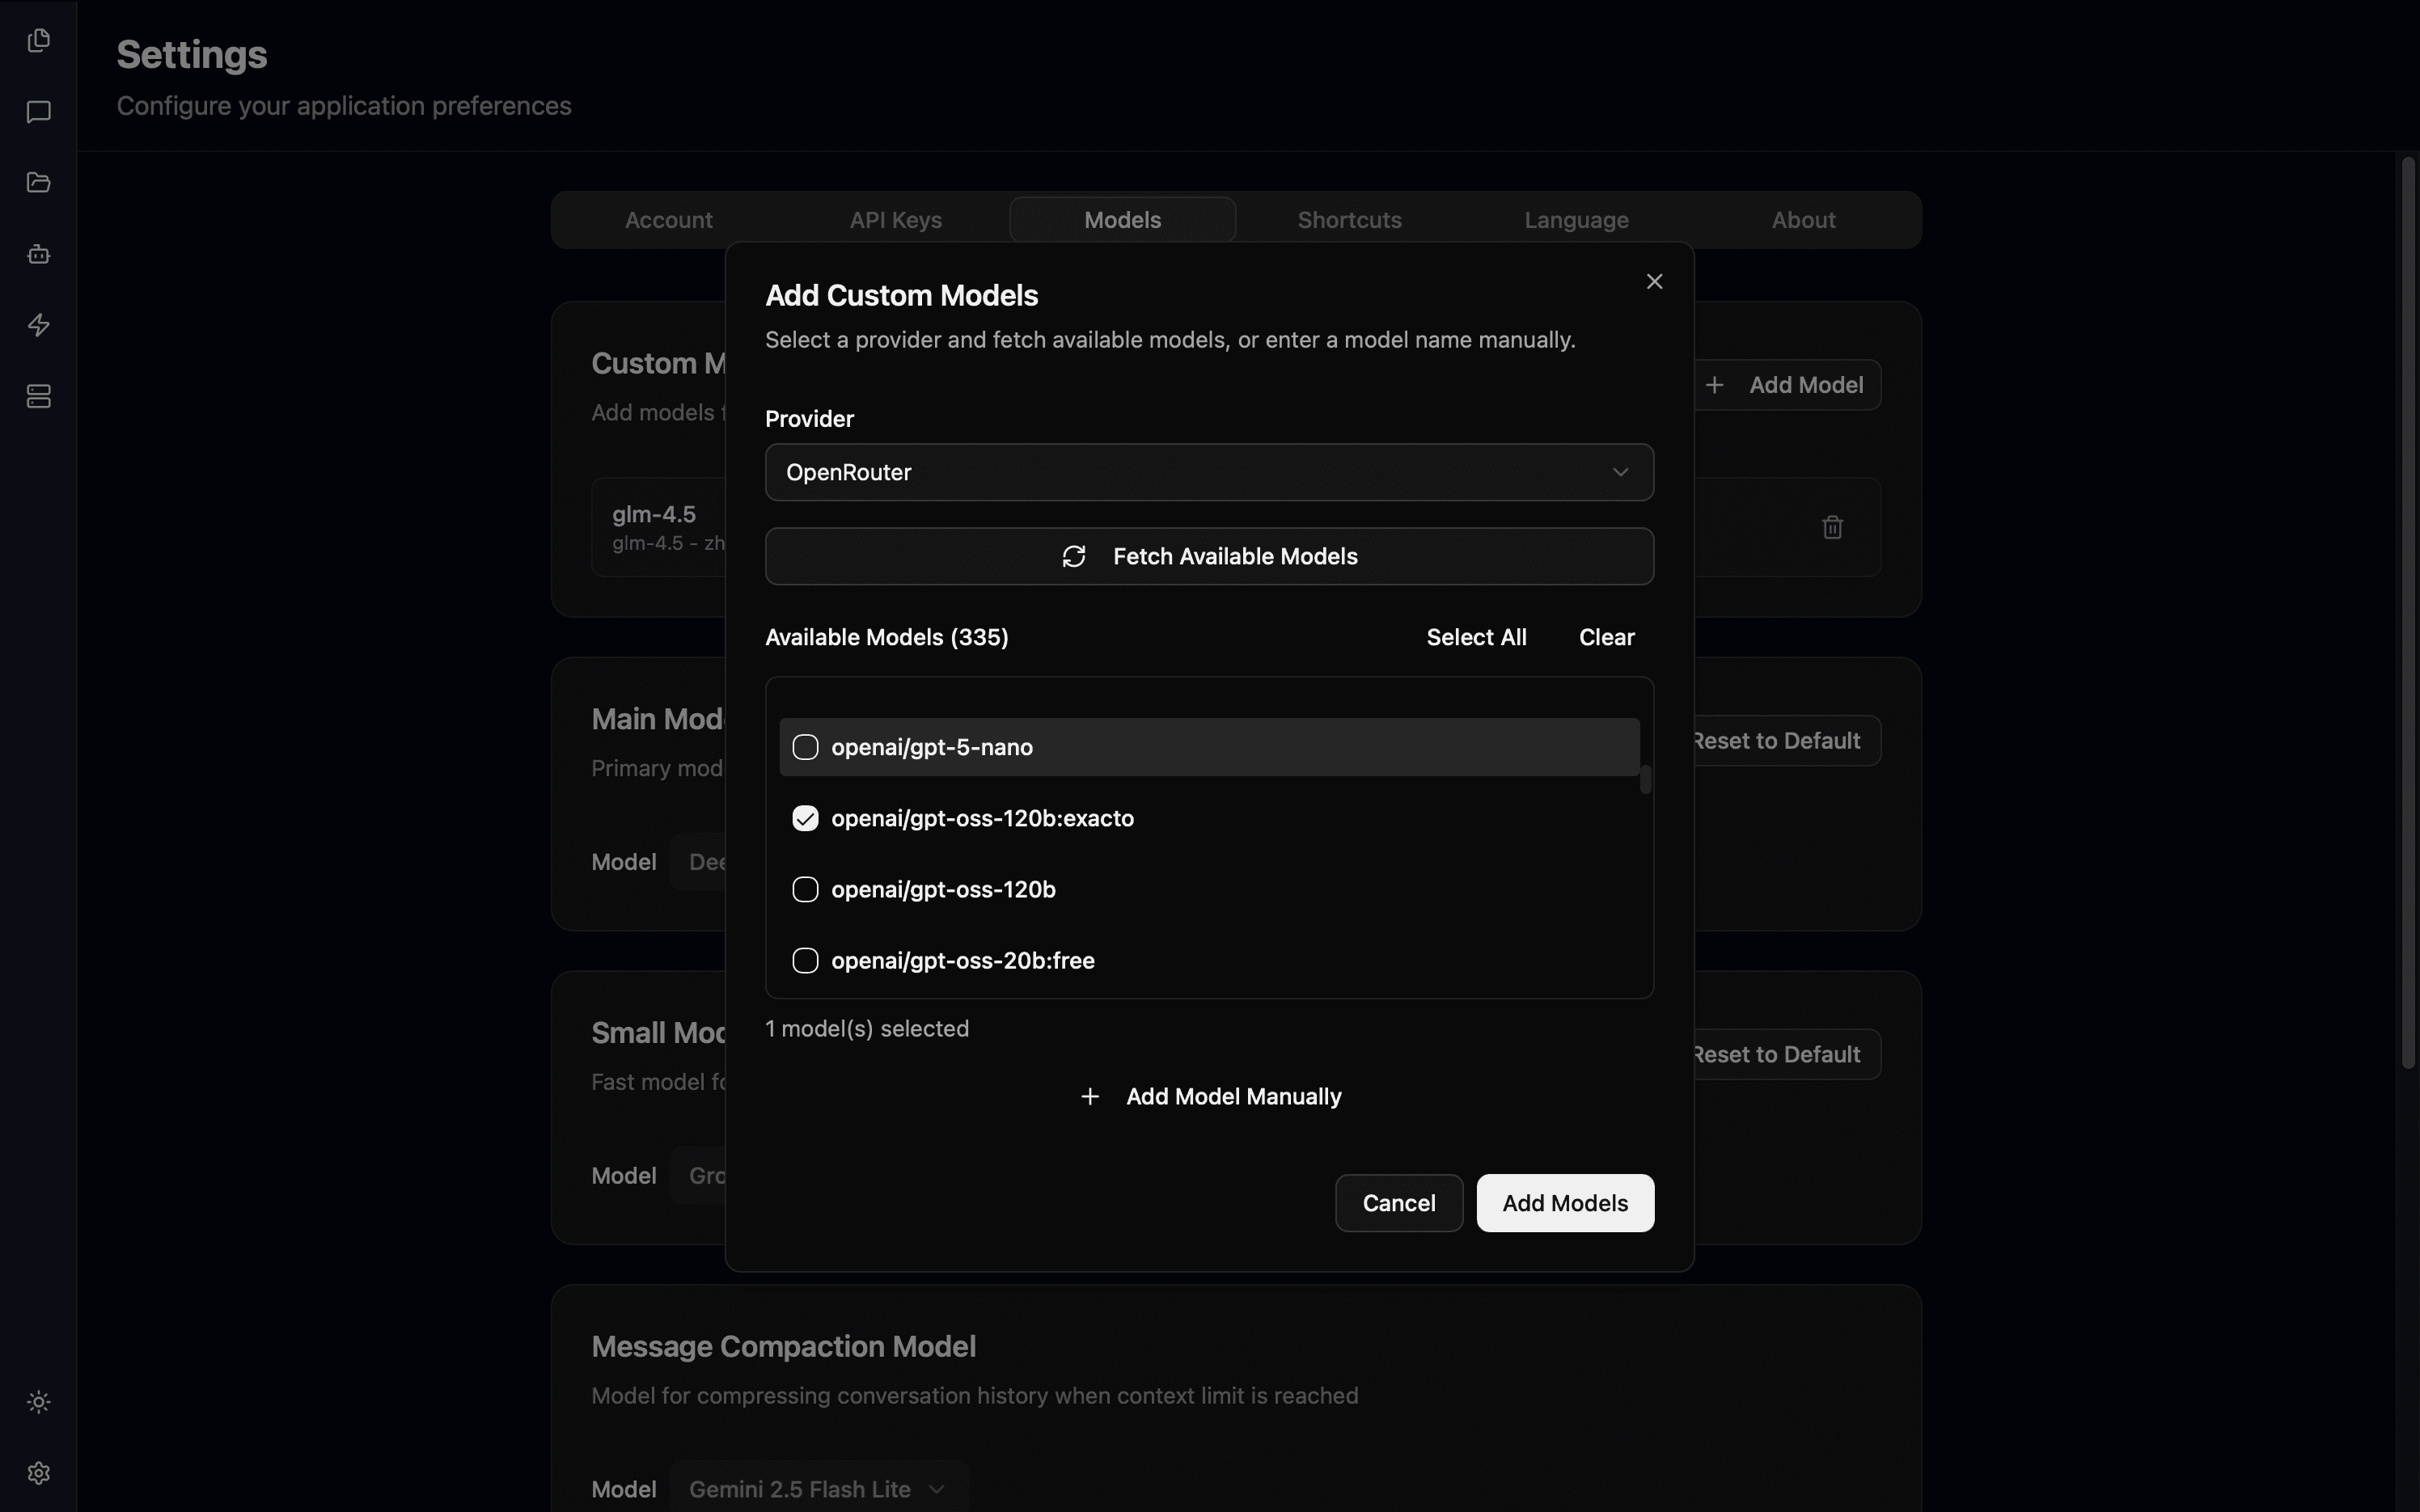Viewport: 2420px width, 1512px height.
Task: Open the robot agents icon in sidebar
Action: pos(38,254)
